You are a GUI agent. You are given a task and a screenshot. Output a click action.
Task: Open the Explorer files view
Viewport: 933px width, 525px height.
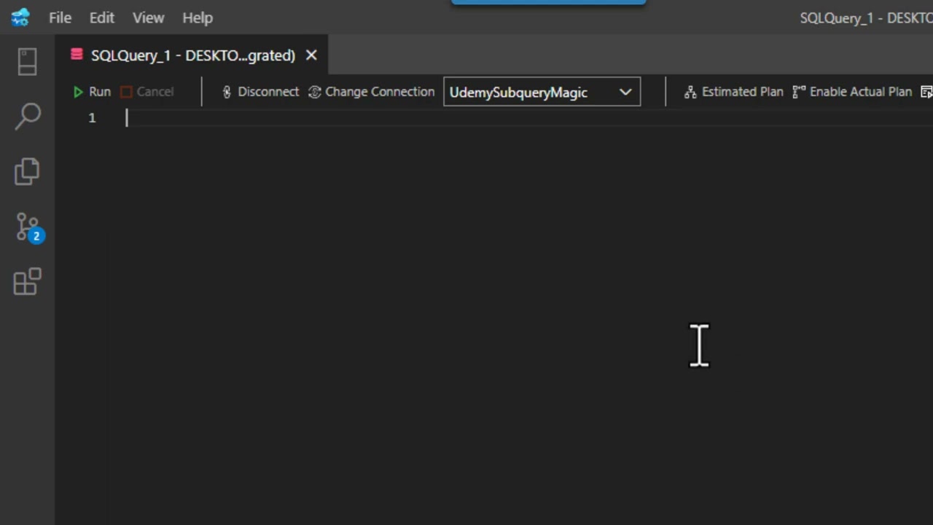pos(27,171)
